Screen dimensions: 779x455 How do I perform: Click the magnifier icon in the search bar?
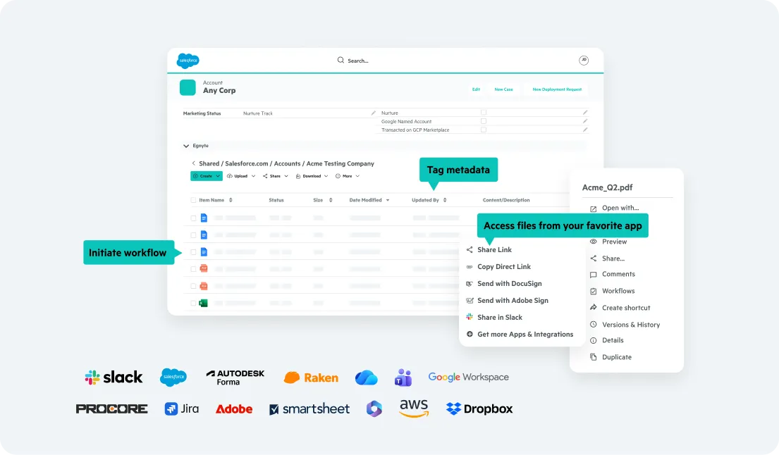341,60
